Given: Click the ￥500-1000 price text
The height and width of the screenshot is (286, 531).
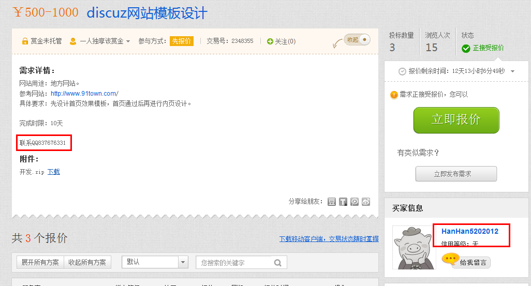Looking at the screenshot, I should click(x=46, y=12).
